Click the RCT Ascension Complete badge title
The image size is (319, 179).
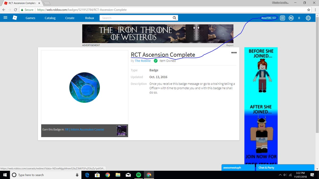point(163,54)
